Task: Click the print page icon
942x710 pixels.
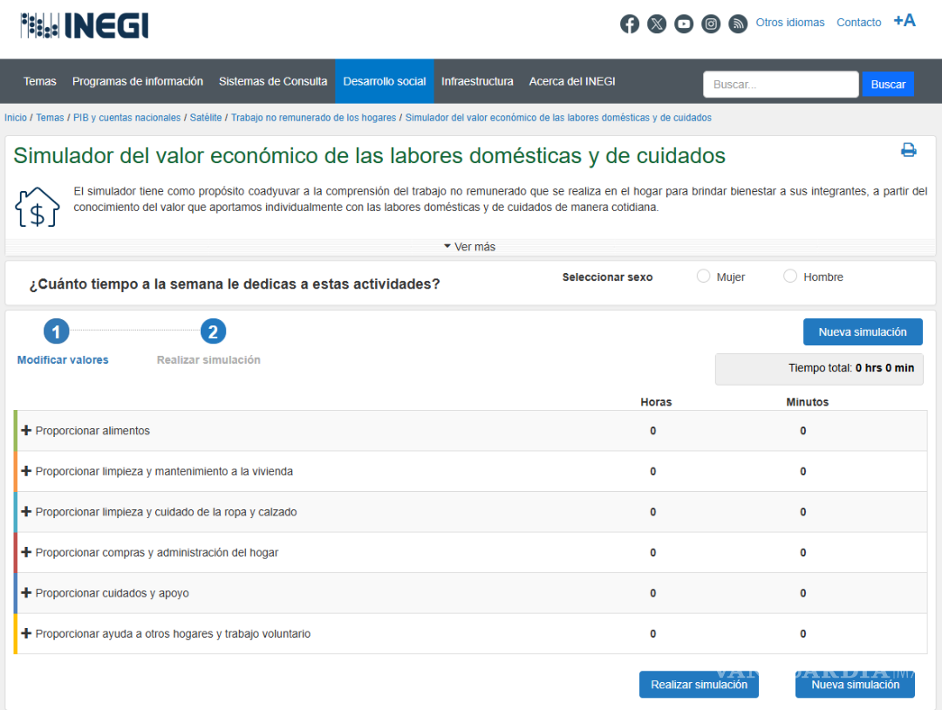Action: pyautogui.click(x=909, y=149)
